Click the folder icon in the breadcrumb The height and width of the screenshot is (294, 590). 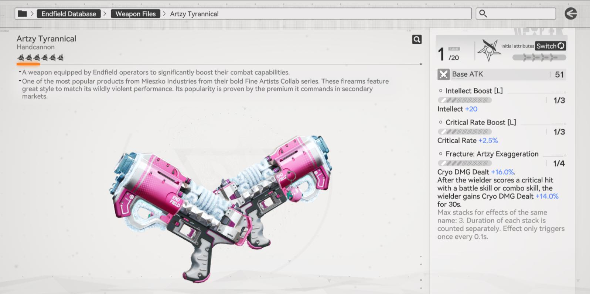click(23, 14)
